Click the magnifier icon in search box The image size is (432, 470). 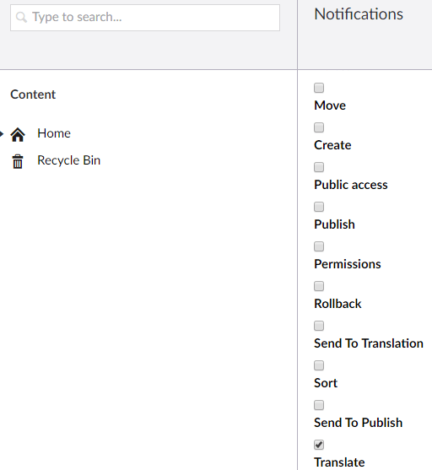(21, 18)
